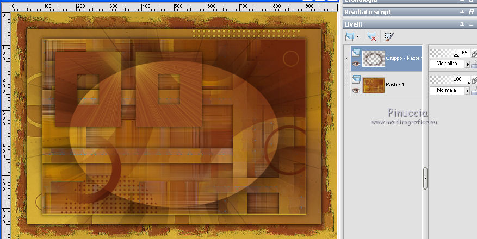Click the layers pane splitter arrow handle
The width and height of the screenshot is (477, 239).
[x=425, y=178]
